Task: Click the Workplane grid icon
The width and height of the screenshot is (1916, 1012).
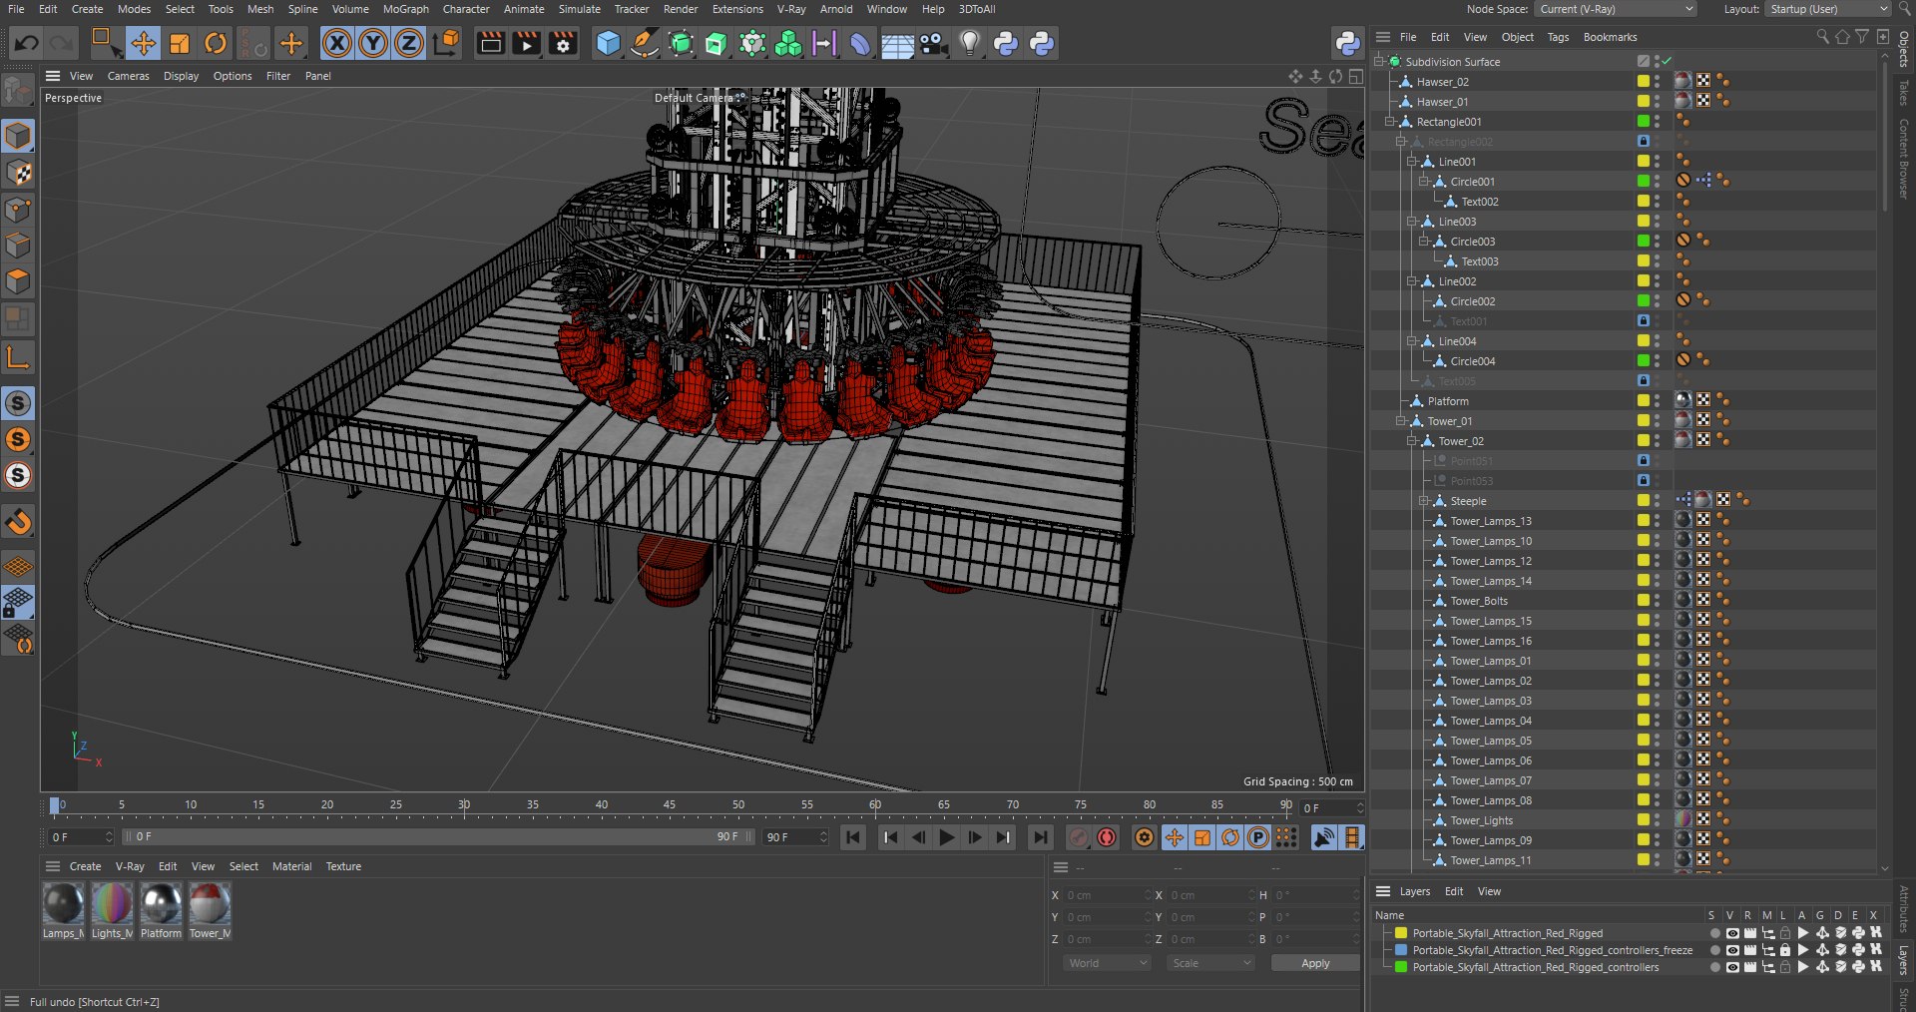Action: point(18,567)
